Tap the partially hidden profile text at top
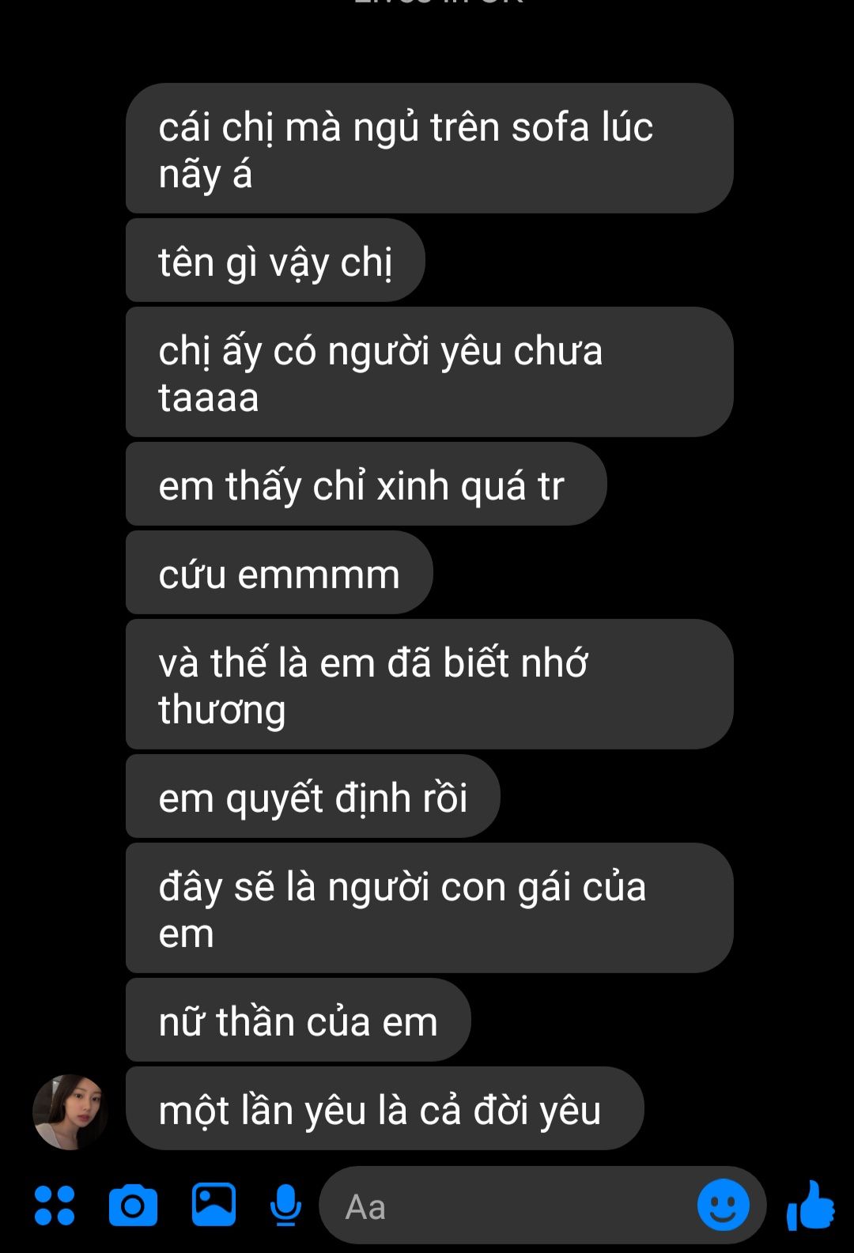 point(439,2)
